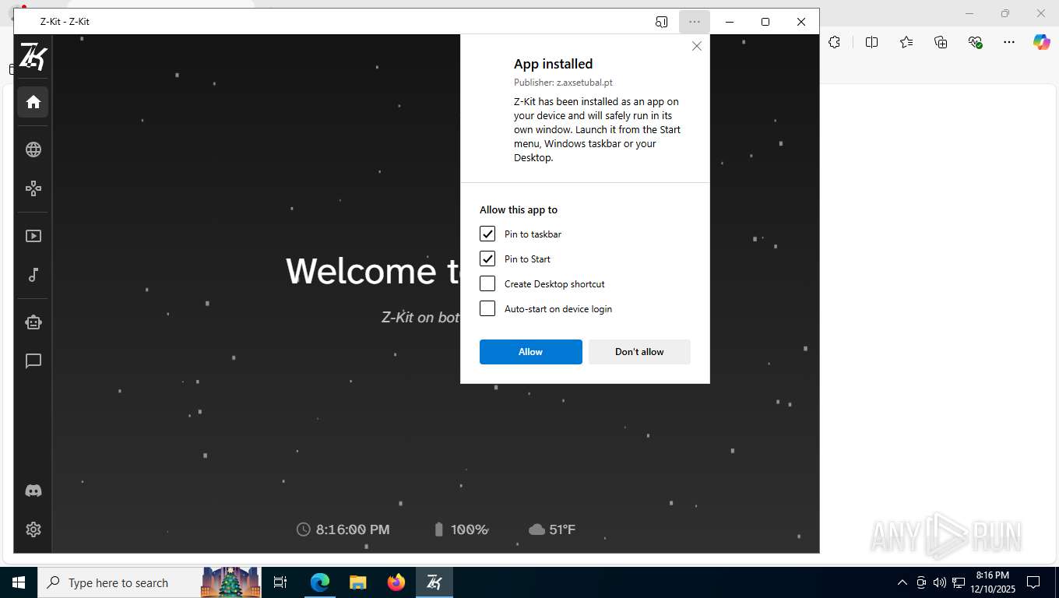Click the sidebar toggle icon in title bar
This screenshot has height=598, width=1059.
pos(661,22)
